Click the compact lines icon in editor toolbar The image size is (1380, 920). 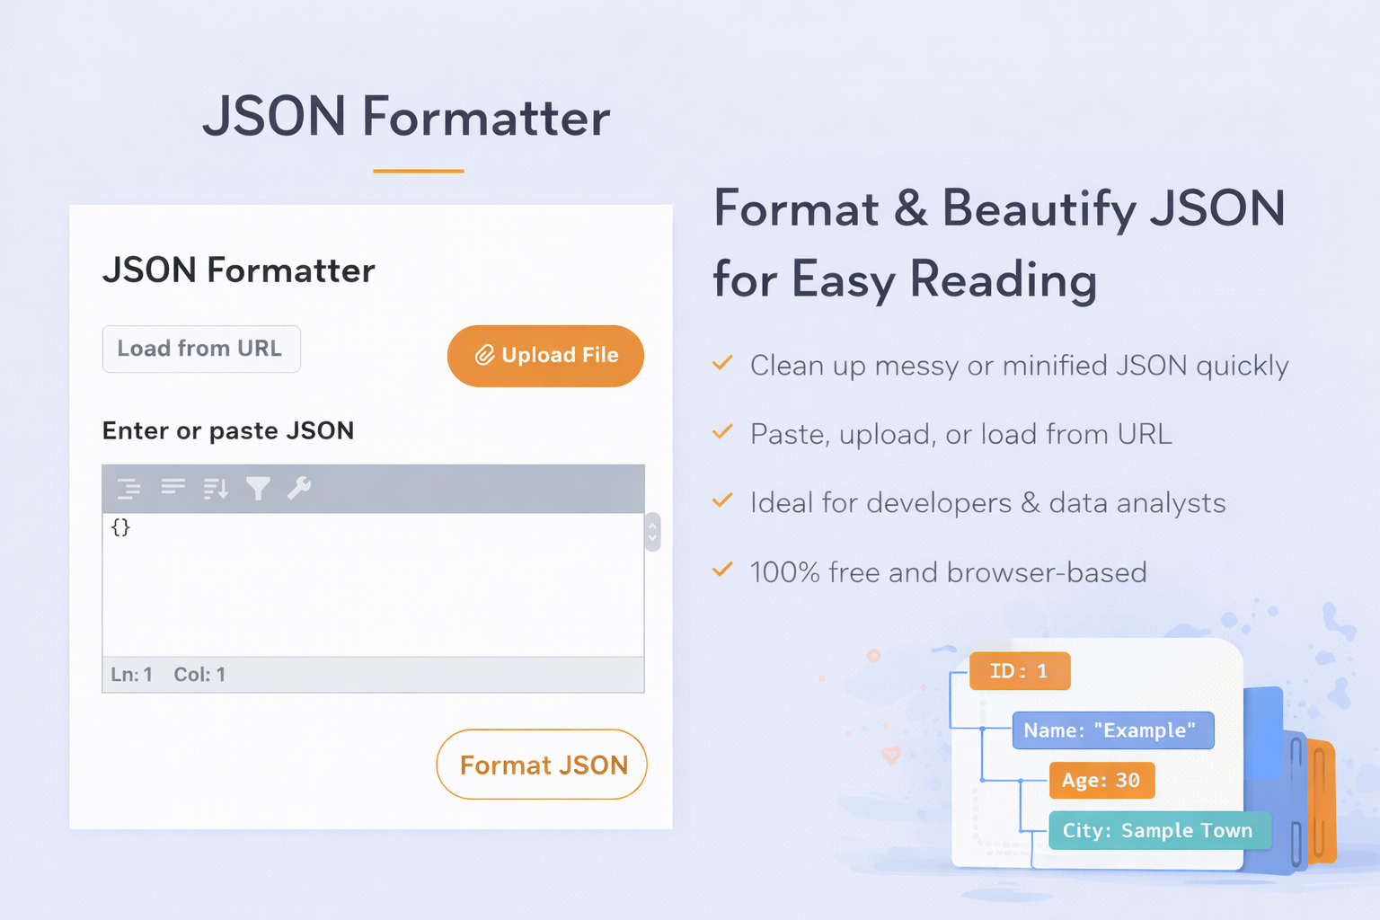[x=172, y=487]
